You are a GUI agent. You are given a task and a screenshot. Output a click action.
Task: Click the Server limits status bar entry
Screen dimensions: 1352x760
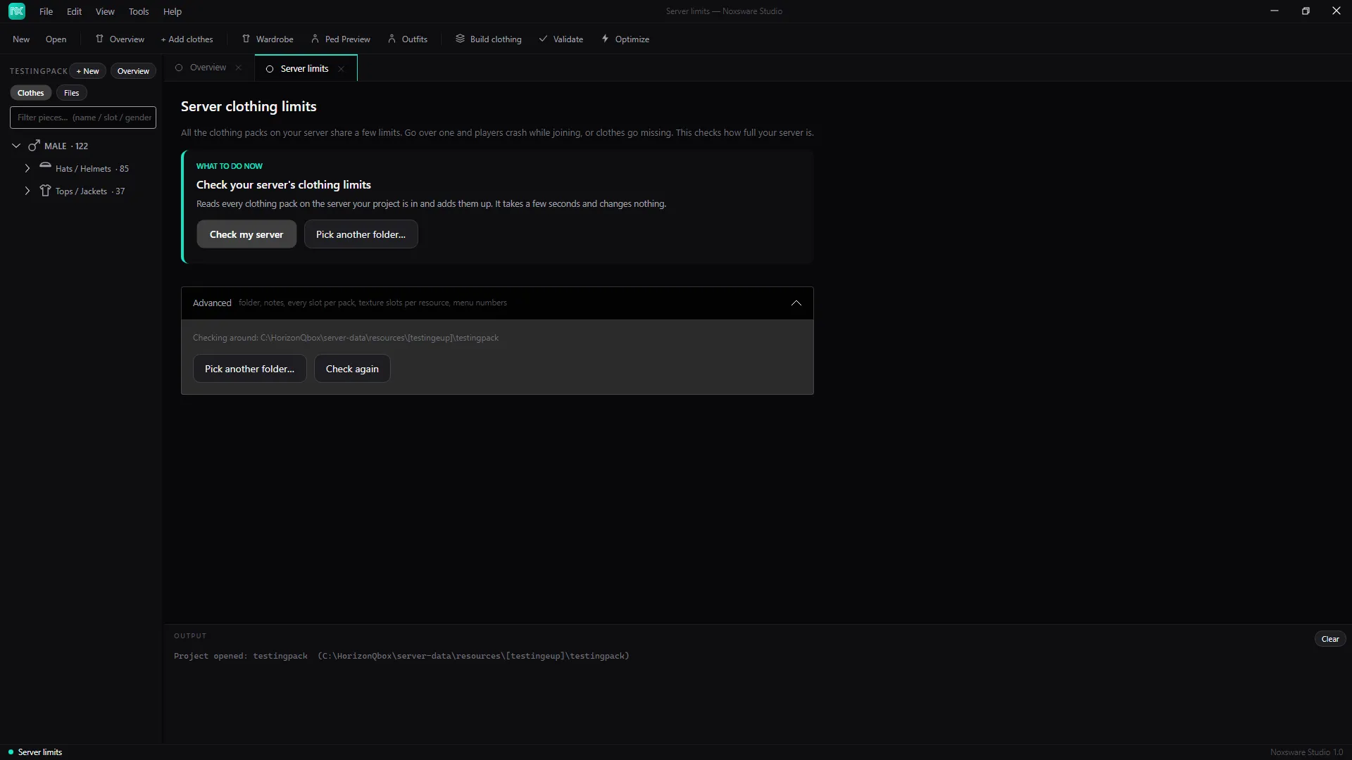click(x=35, y=752)
